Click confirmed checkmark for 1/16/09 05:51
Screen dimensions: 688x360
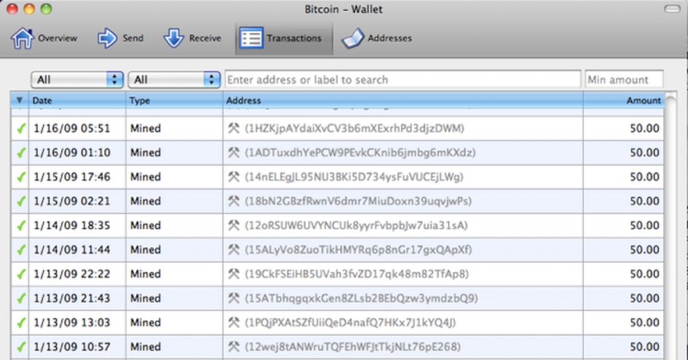click(x=21, y=128)
